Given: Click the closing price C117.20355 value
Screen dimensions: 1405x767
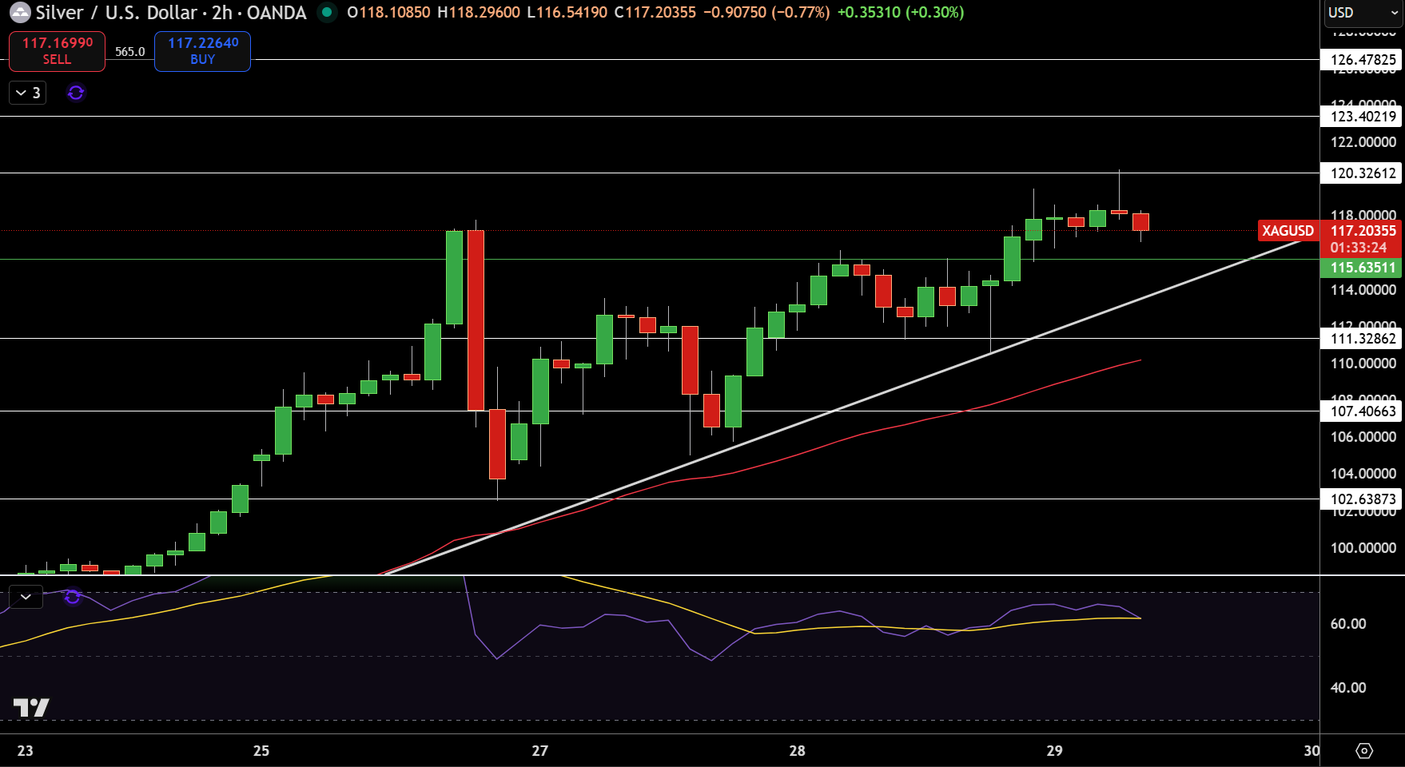Looking at the screenshot, I should pos(655,13).
